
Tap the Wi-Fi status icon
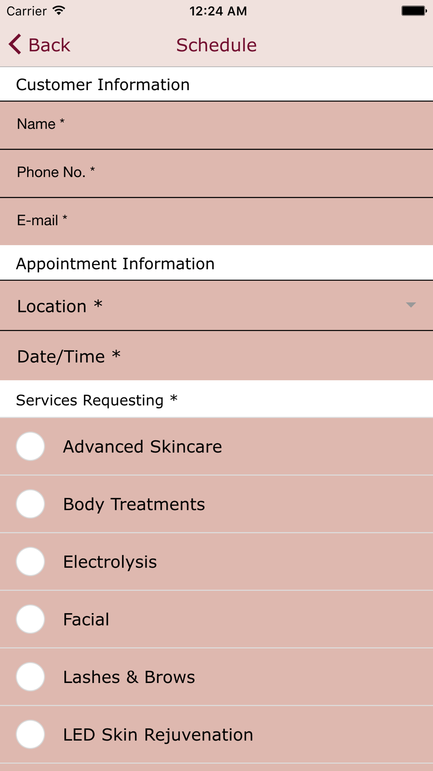pos(58,11)
